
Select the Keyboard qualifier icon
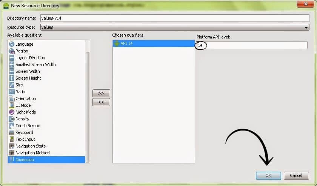point(12,132)
